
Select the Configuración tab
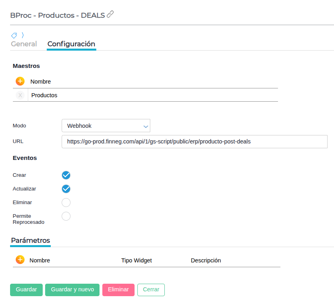71,44
